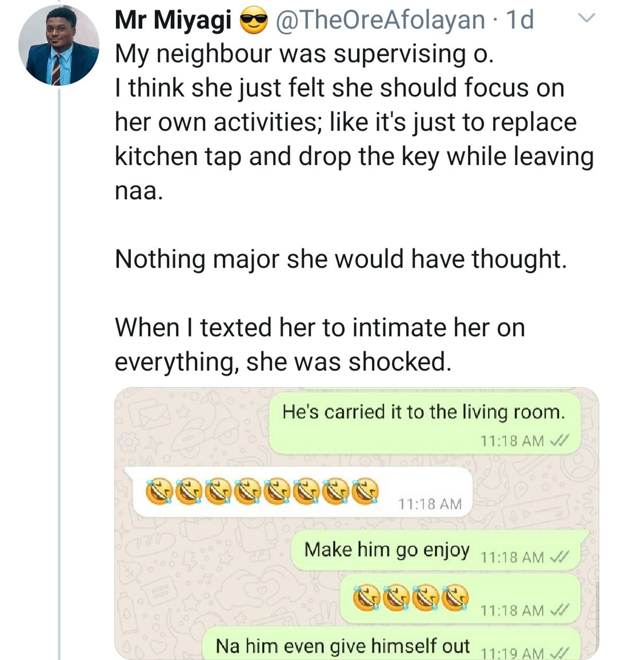The image size is (617, 660).
Task: Click read-receipt ticks beside "Make him go enjoy"
Action: [559, 557]
